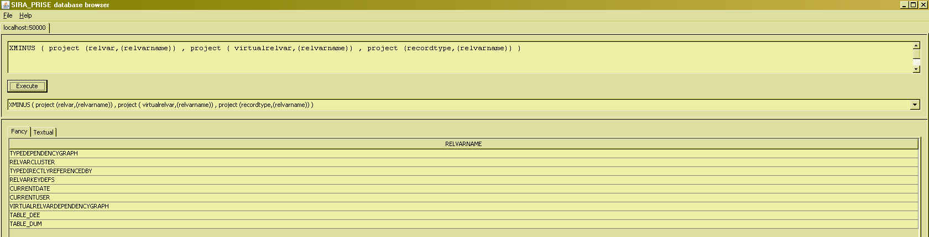Image resolution: width=929 pixels, height=237 pixels.
Task: Select the localhost:50000 connection tab
Action: (x=25, y=28)
